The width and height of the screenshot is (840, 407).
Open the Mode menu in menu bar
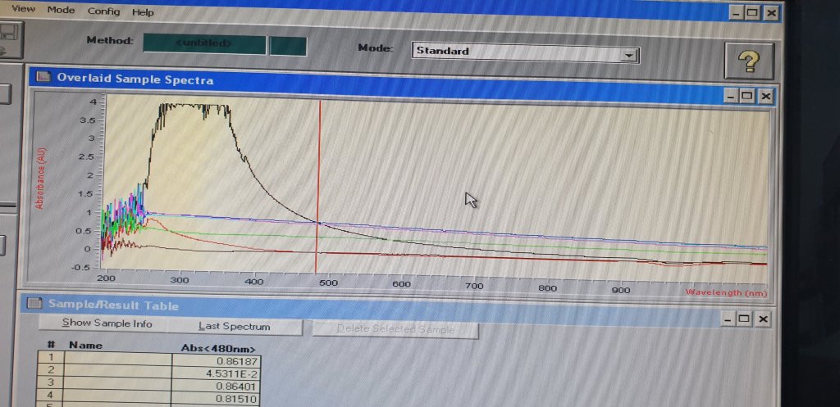coord(61,11)
